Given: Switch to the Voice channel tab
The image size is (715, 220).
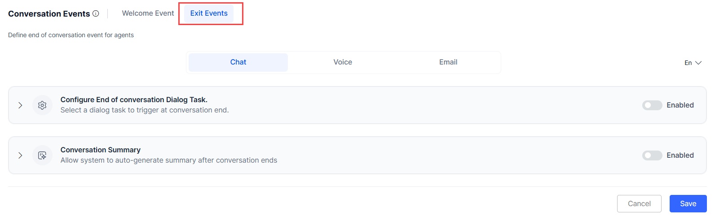Looking at the screenshot, I should (x=343, y=62).
